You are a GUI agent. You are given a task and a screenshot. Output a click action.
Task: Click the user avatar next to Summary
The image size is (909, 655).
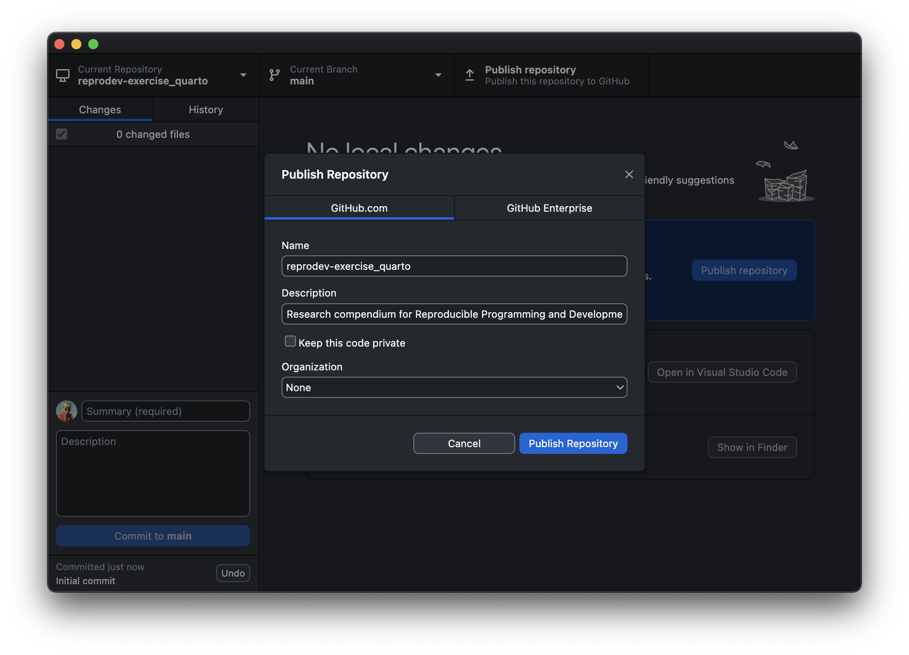click(67, 411)
